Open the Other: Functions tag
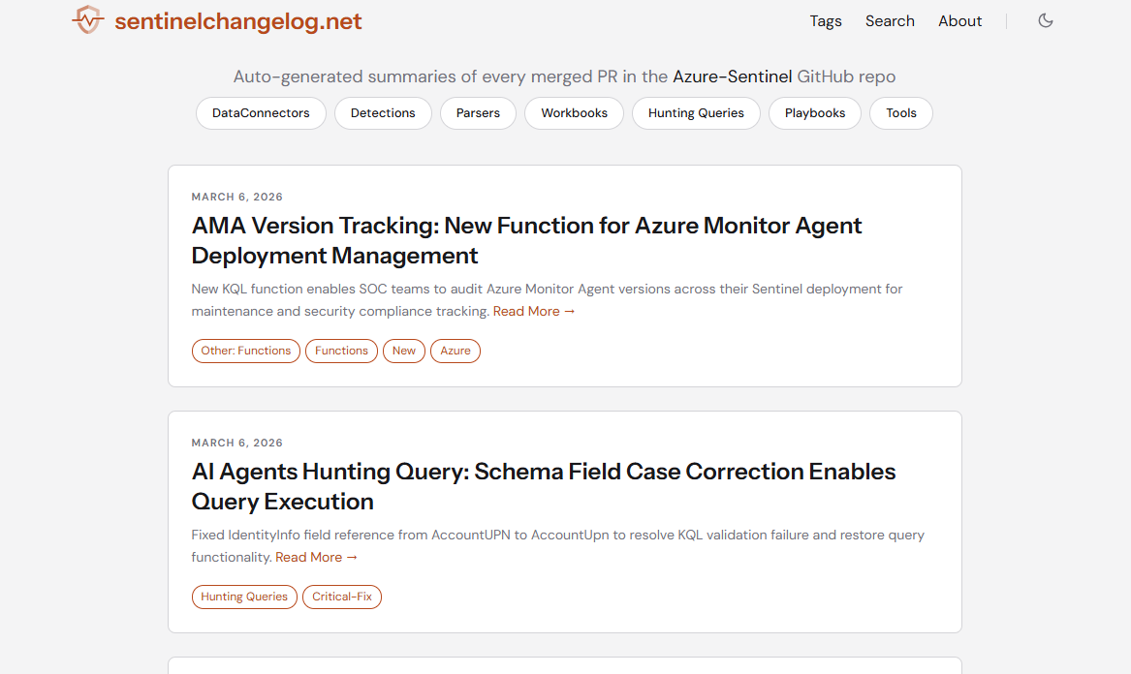The width and height of the screenshot is (1131, 674). coord(245,351)
